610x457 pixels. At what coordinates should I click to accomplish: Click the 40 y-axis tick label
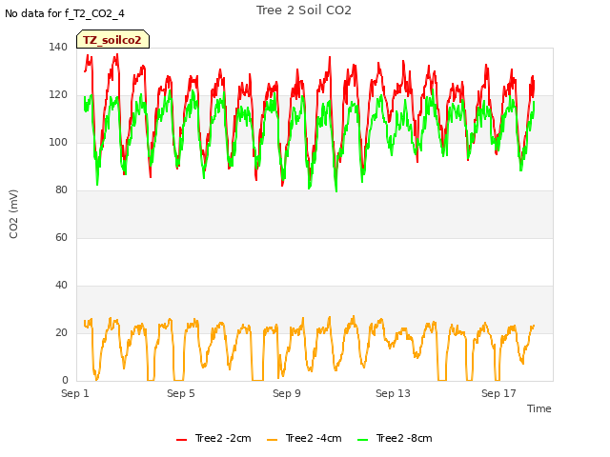click(x=61, y=286)
